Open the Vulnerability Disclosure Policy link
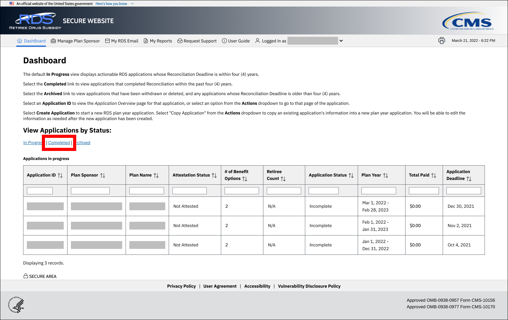This screenshot has height=320, width=508. pos(309,286)
